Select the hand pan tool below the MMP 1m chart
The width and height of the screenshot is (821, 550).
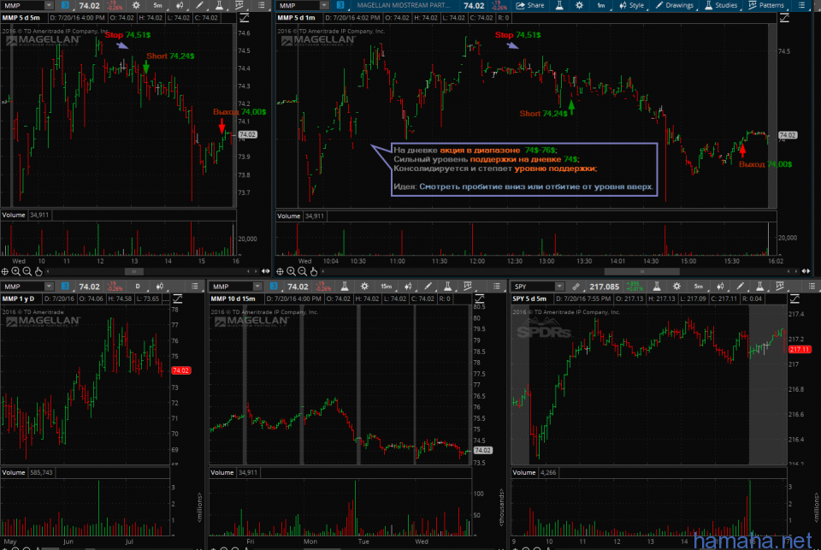tap(314, 271)
